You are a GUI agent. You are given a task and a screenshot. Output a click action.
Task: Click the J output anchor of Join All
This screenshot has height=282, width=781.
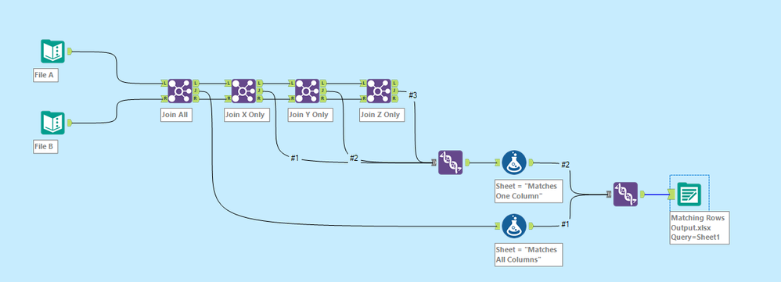196,91
